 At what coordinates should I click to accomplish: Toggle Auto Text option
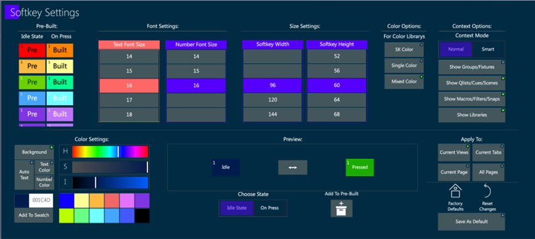coord(24,175)
